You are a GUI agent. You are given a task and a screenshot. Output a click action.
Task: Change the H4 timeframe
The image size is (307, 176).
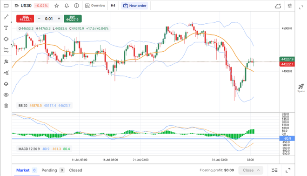tap(113, 6)
